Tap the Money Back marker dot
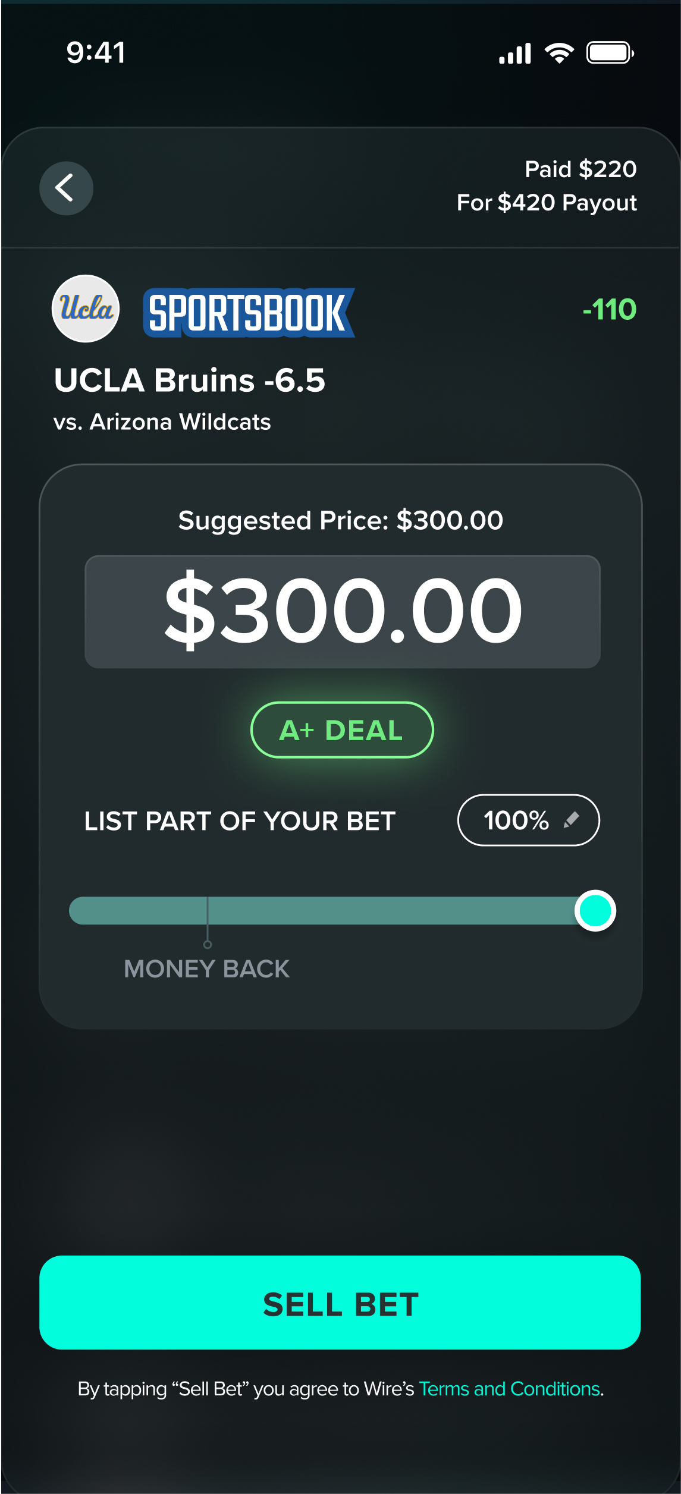Image resolution: width=681 pixels, height=1494 pixels. coord(208,944)
